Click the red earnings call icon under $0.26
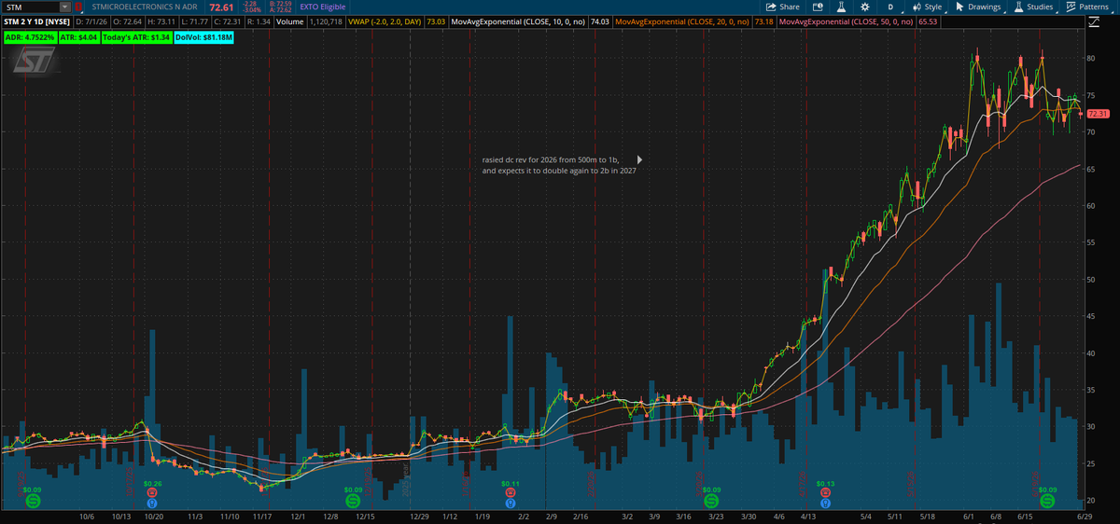The image size is (1120, 524). pos(152,492)
